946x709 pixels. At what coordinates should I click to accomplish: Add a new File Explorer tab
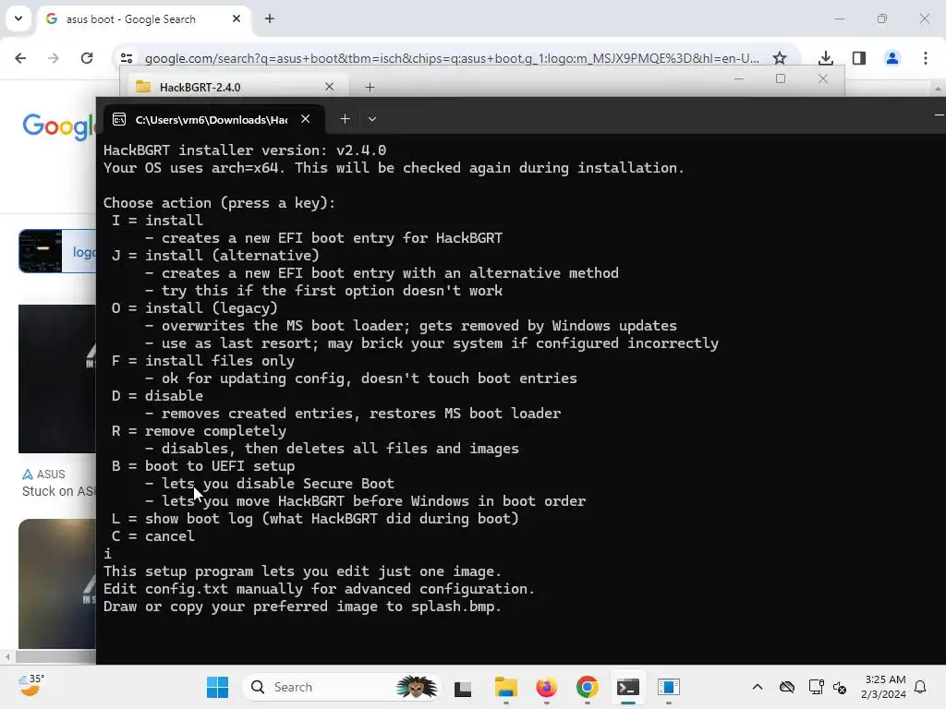[x=370, y=88]
